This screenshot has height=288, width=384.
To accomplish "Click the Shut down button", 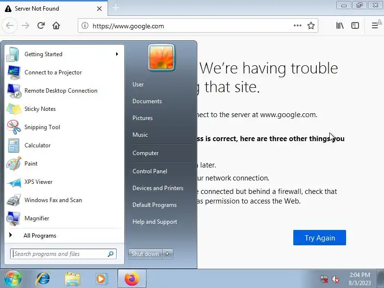I will coord(145,254).
